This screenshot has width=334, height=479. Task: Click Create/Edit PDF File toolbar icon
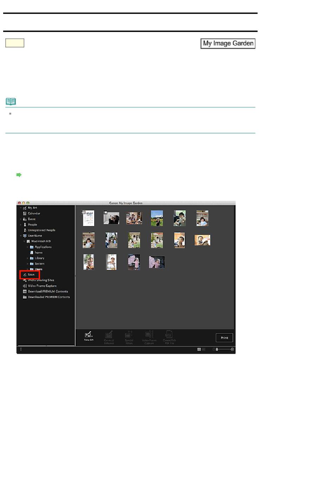169,337
